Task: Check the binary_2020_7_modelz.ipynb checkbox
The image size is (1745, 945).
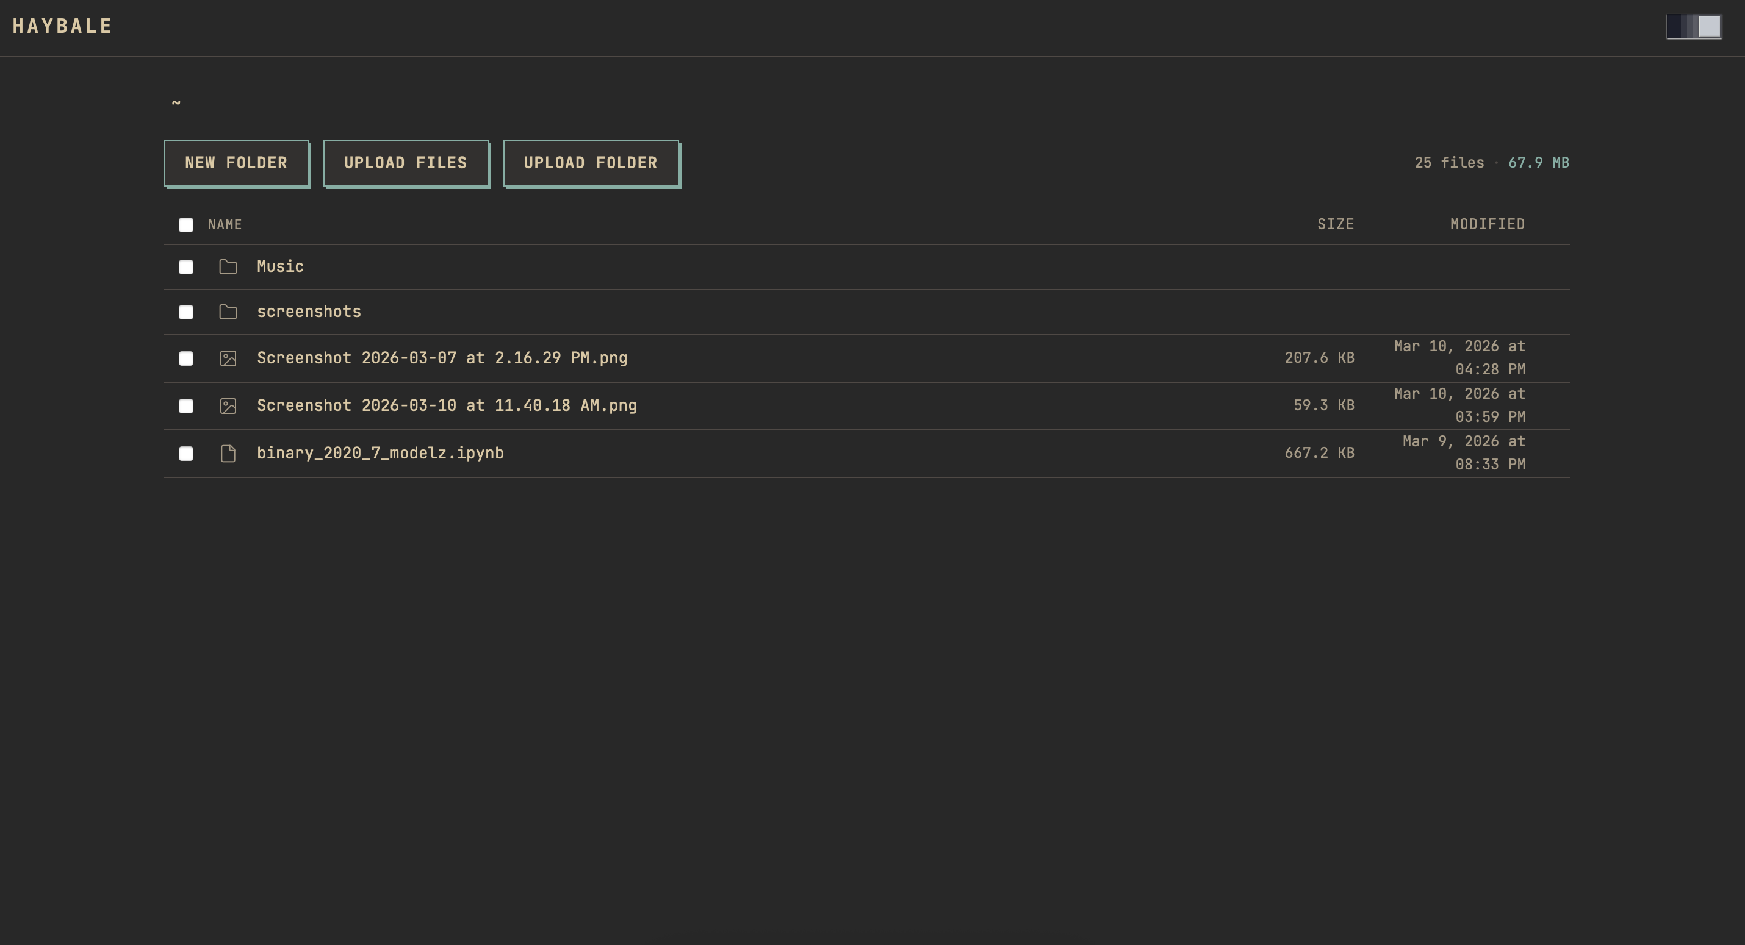Action: (185, 453)
